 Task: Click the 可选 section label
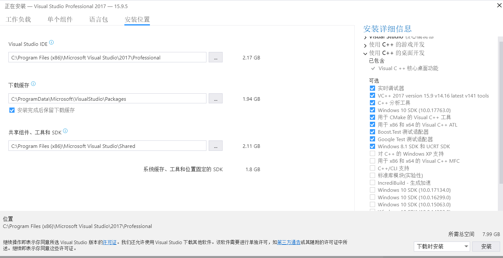(374, 80)
